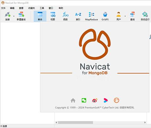
Task: Click the horizontal scrollbar thumb
Action: click(75, 122)
